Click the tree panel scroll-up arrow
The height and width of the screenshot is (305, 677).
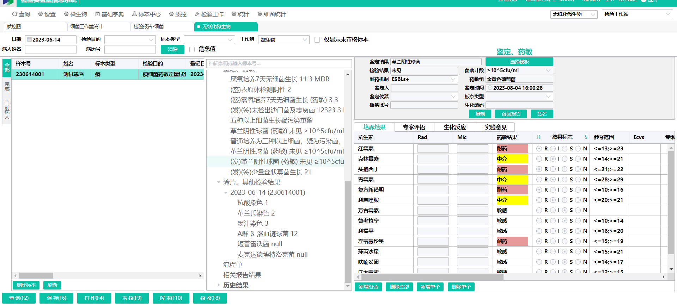[348, 74]
